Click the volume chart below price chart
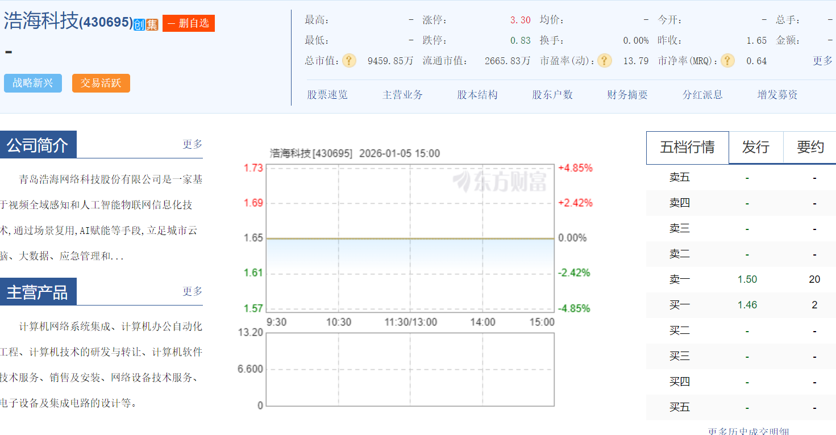 click(x=410, y=369)
